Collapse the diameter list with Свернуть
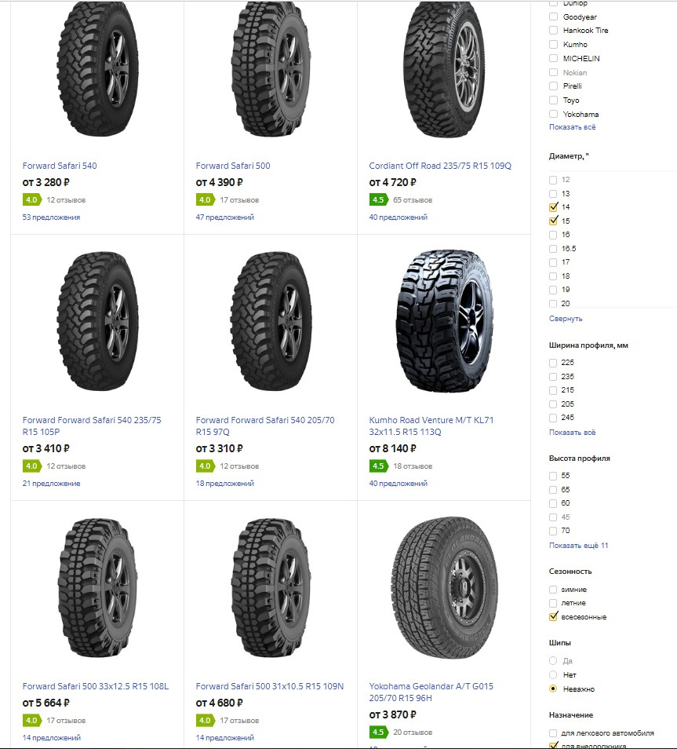 point(566,319)
